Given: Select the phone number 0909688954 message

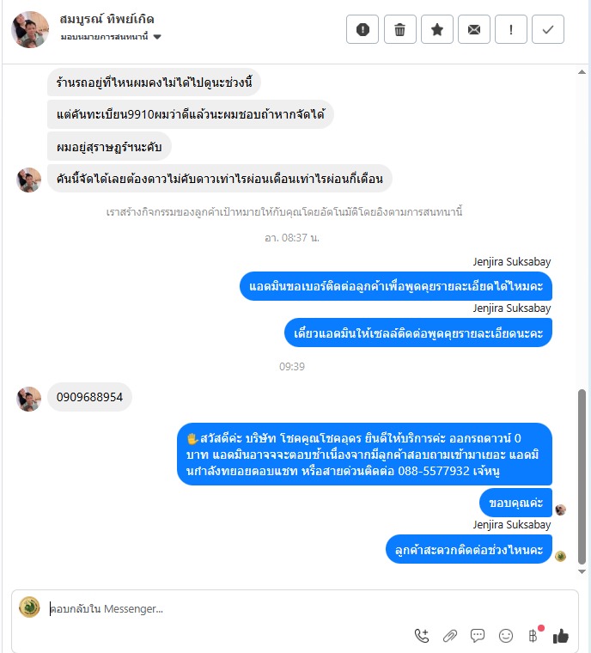Looking at the screenshot, I should pyautogui.click(x=89, y=397).
